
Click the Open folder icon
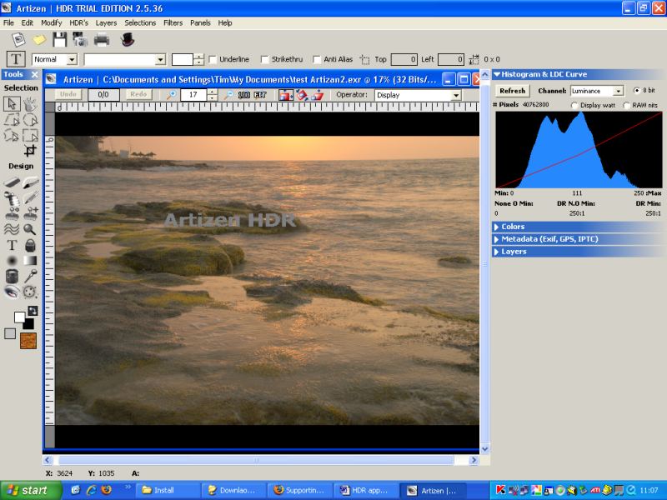click(x=38, y=40)
